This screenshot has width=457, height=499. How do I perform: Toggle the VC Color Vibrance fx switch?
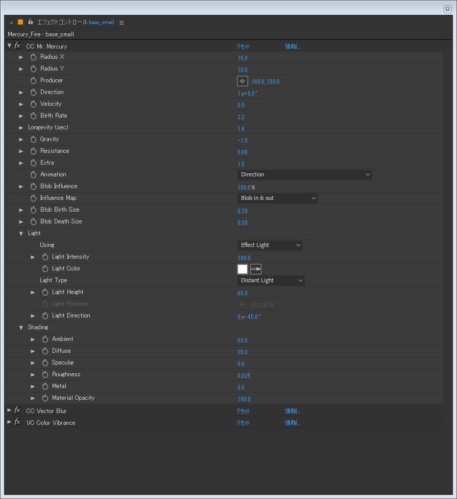coord(17,422)
